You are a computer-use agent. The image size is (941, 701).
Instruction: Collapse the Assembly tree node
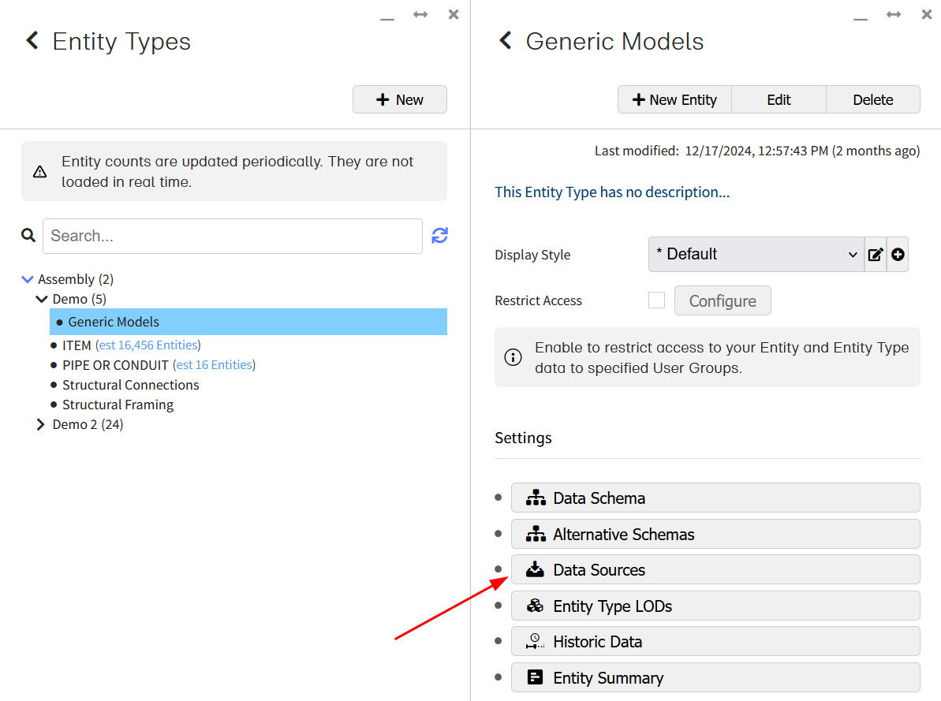(28, 279)
